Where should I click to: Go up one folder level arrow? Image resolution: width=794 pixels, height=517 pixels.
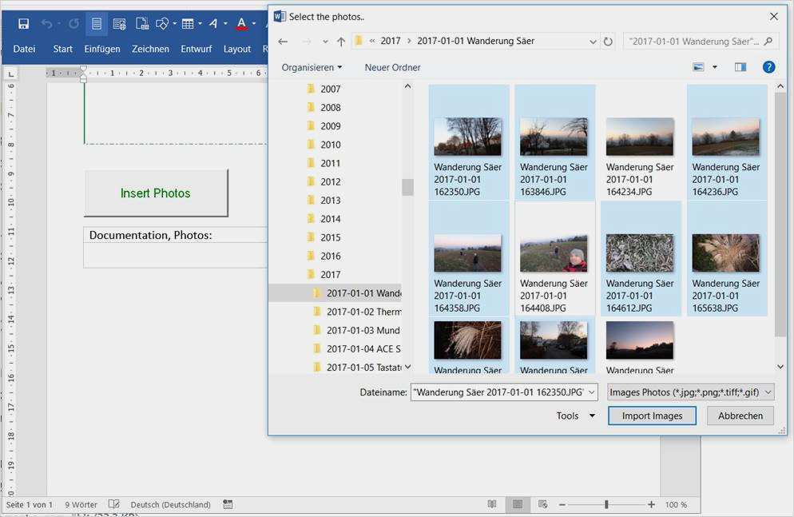(341, 42)
